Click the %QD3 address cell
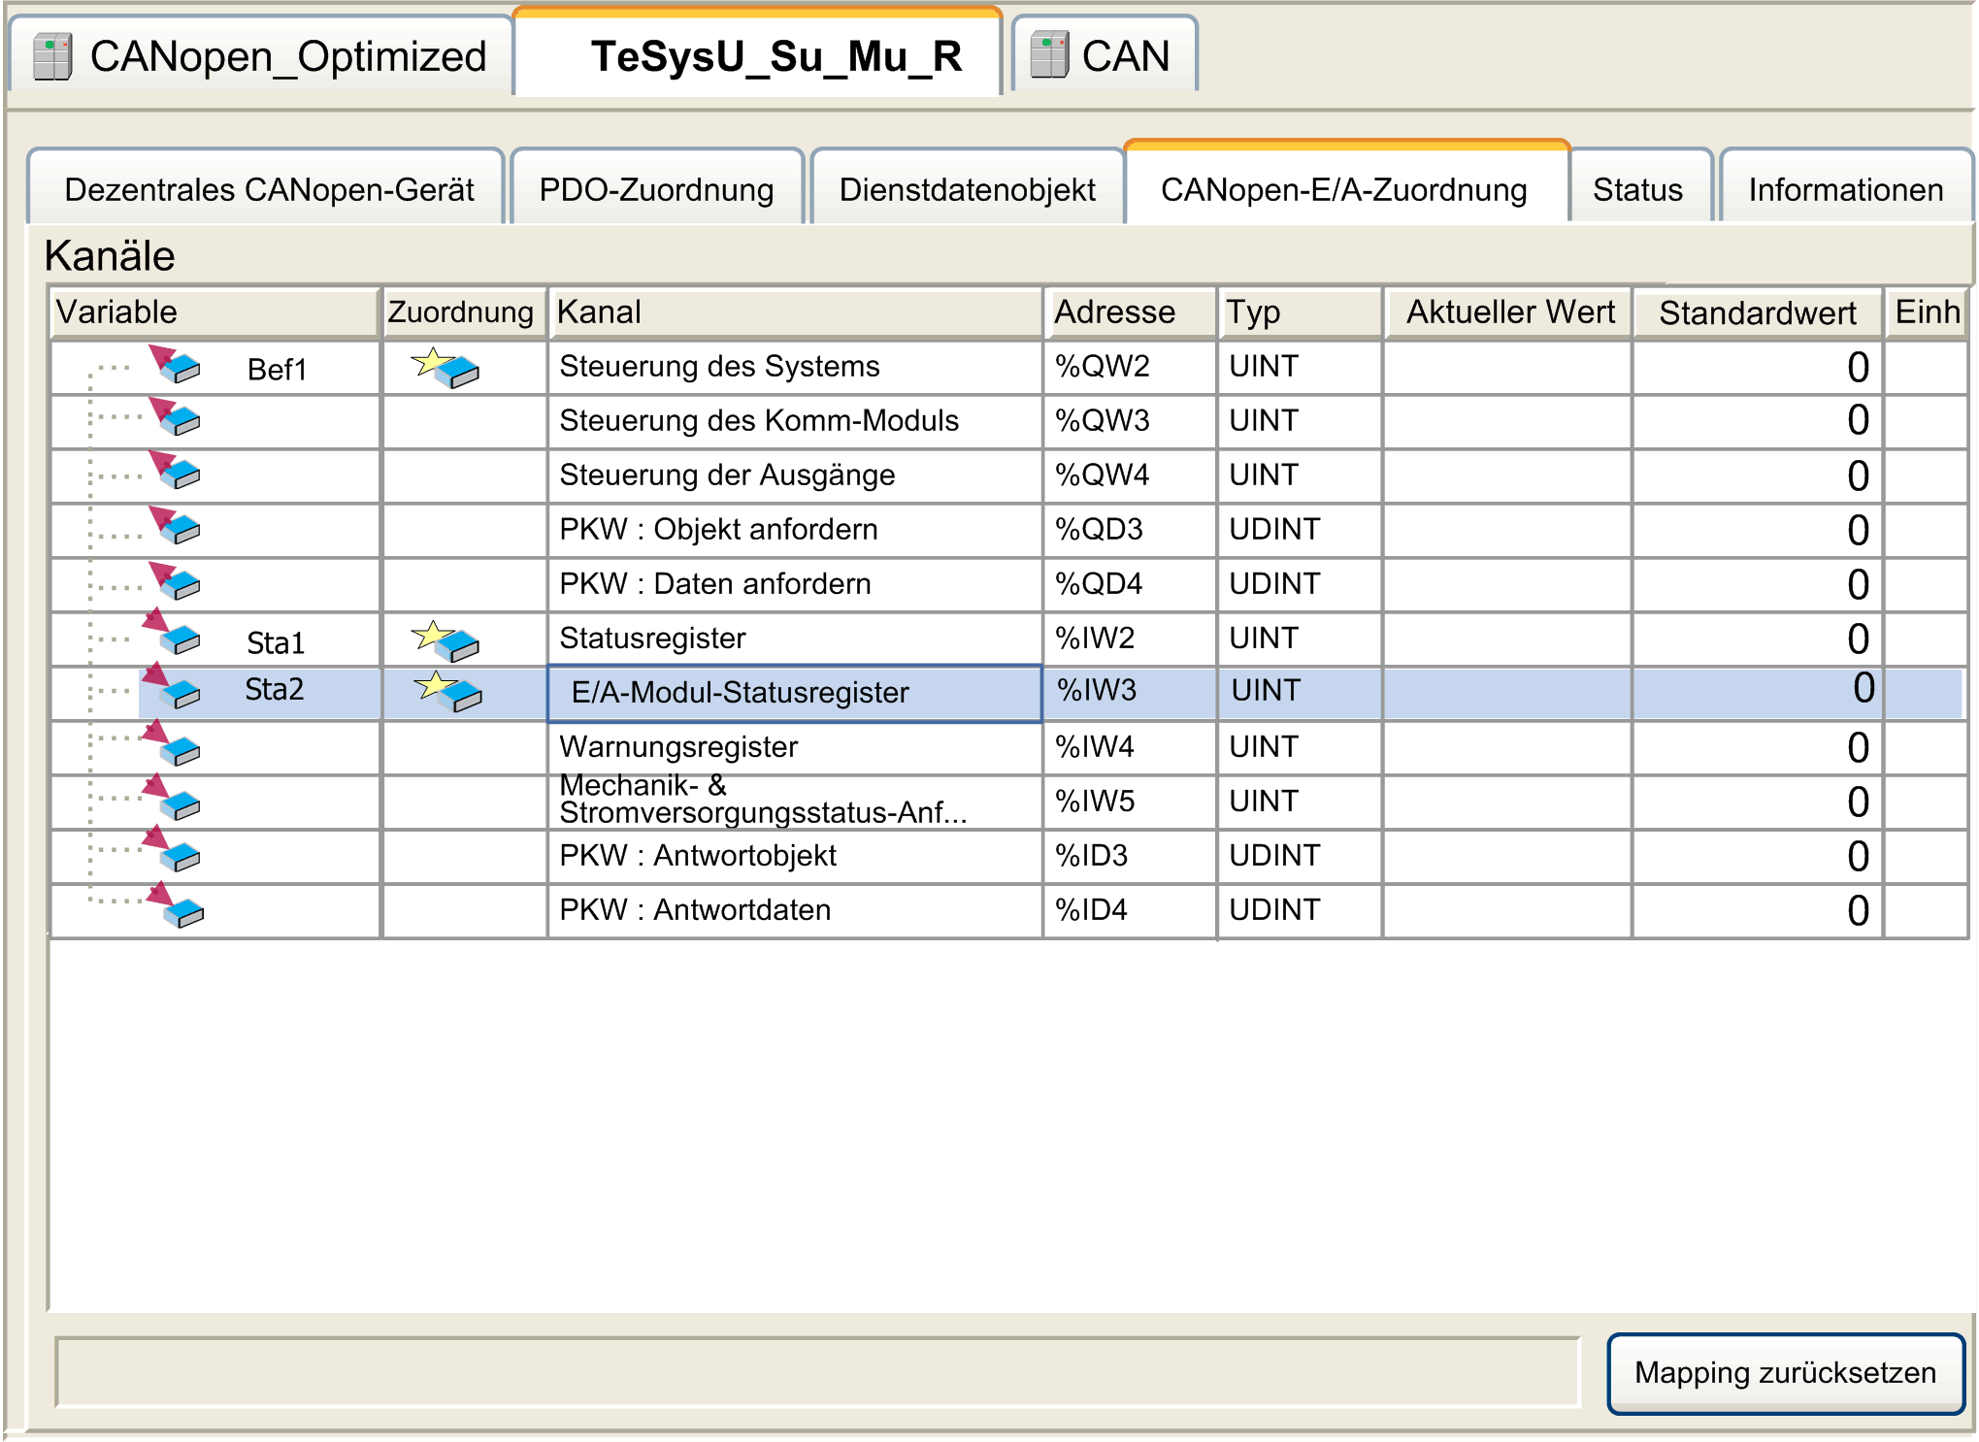The image size is (1979, 1442). coord(1131,530)
